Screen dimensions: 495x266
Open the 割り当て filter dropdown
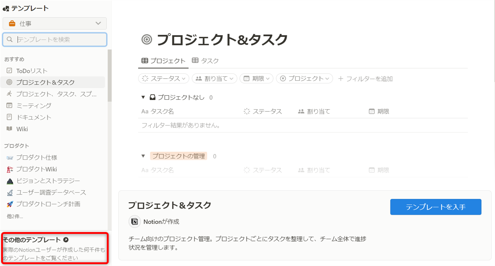coord(214,78)
